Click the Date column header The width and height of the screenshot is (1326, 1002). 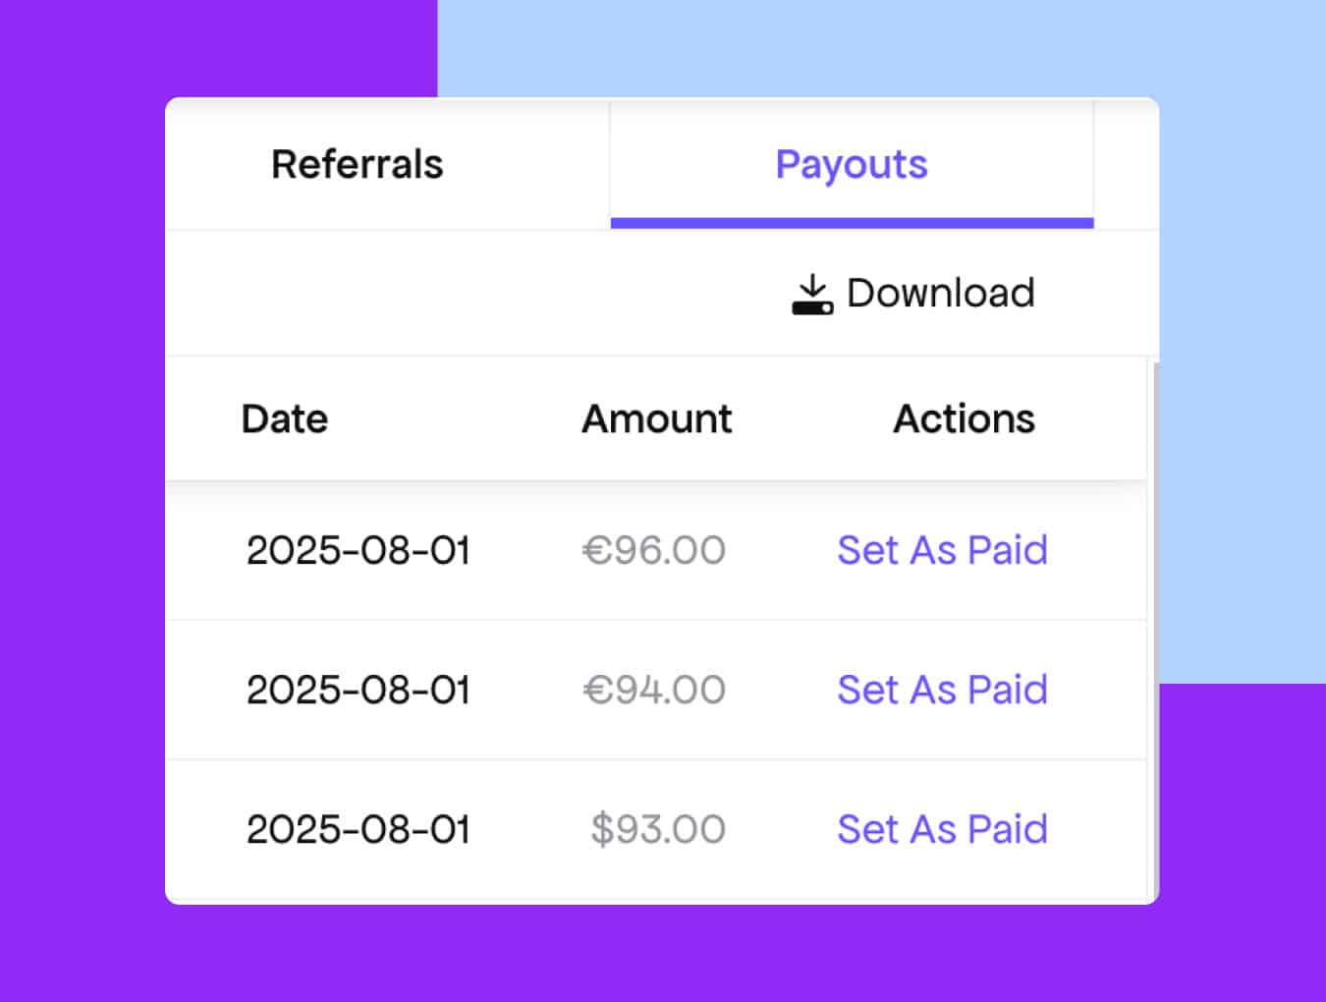click(285, 418)
